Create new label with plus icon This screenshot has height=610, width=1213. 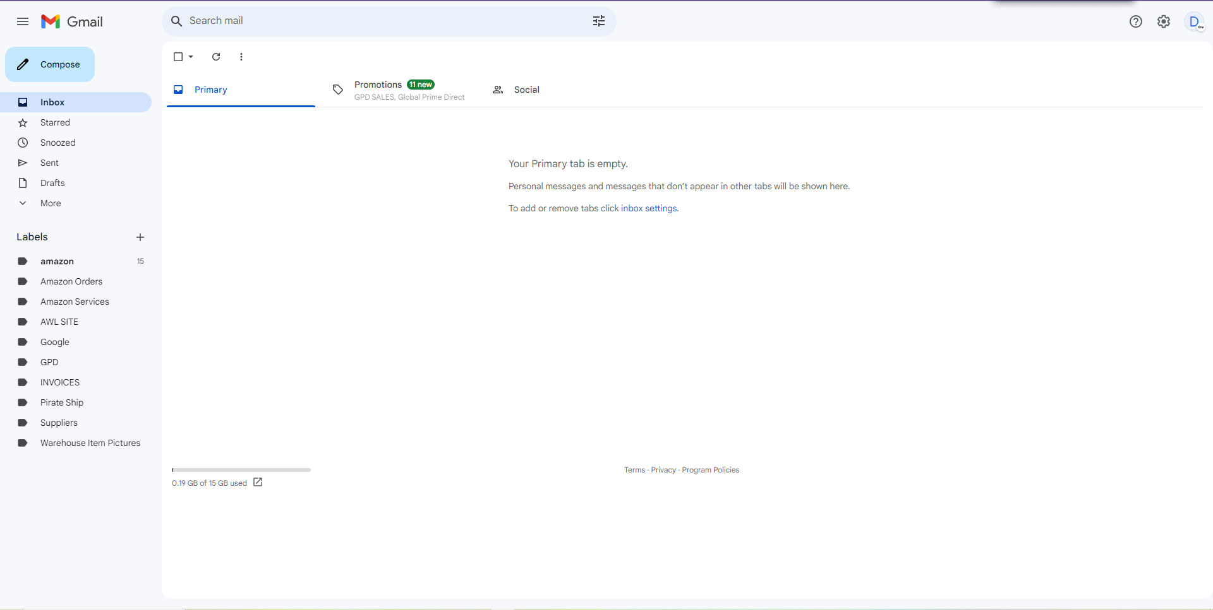point(140,237)
